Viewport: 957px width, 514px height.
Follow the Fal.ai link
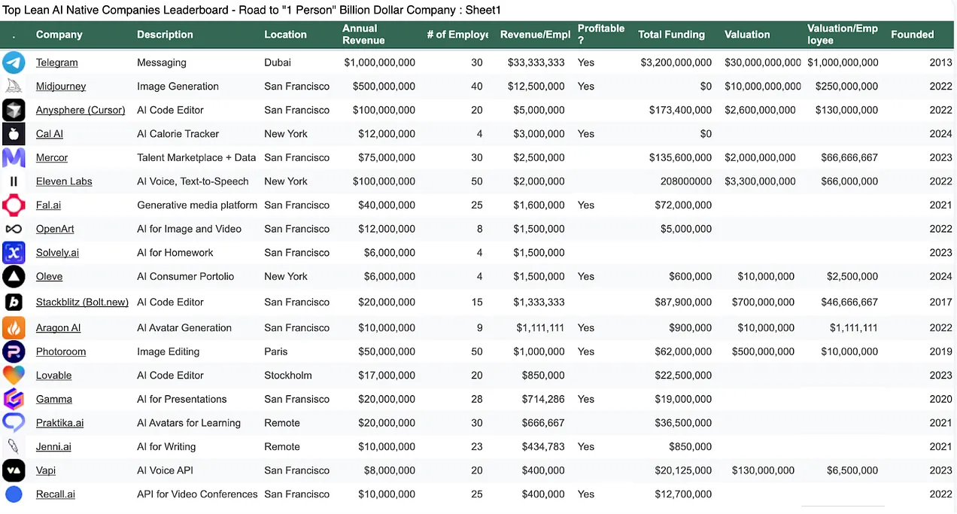point(48,205)
